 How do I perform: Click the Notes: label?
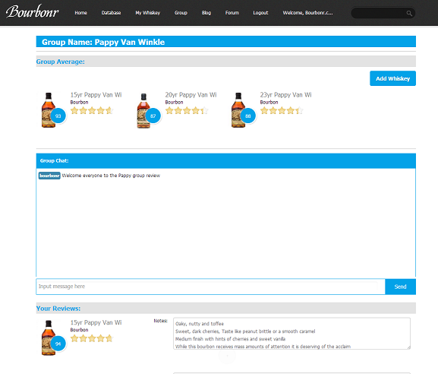(x=160, y=321)
